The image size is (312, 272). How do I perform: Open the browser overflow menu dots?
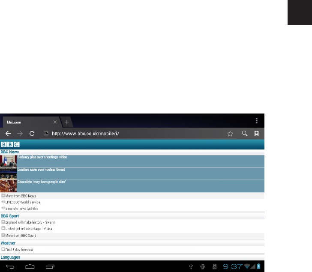point(256,120)
